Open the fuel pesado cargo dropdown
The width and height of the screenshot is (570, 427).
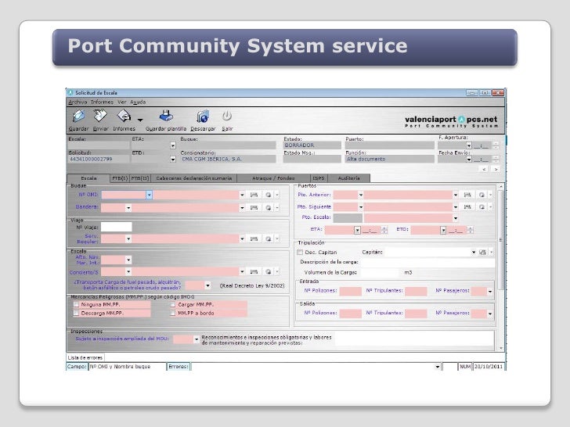(x=207, y=285)
